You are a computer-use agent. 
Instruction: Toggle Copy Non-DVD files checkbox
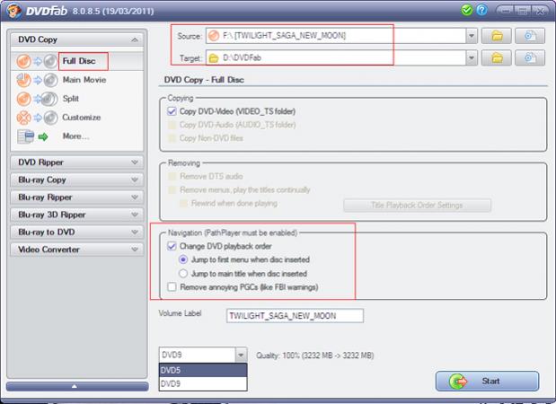click(172, 138)
